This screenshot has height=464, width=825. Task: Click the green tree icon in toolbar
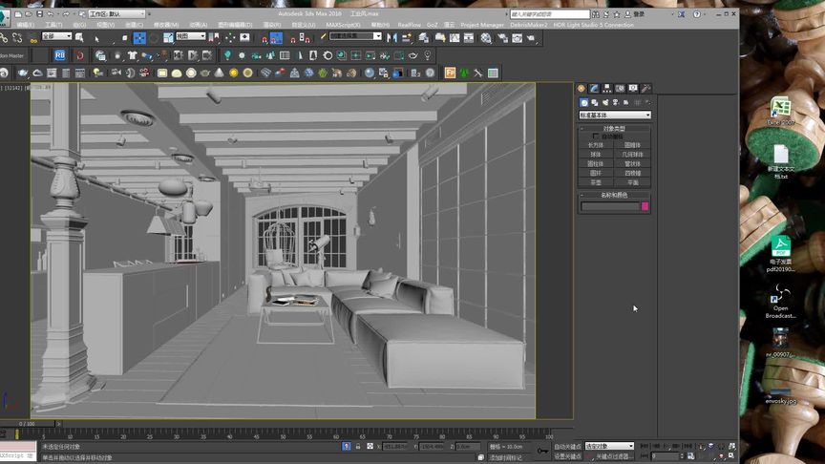pos(463,74)
